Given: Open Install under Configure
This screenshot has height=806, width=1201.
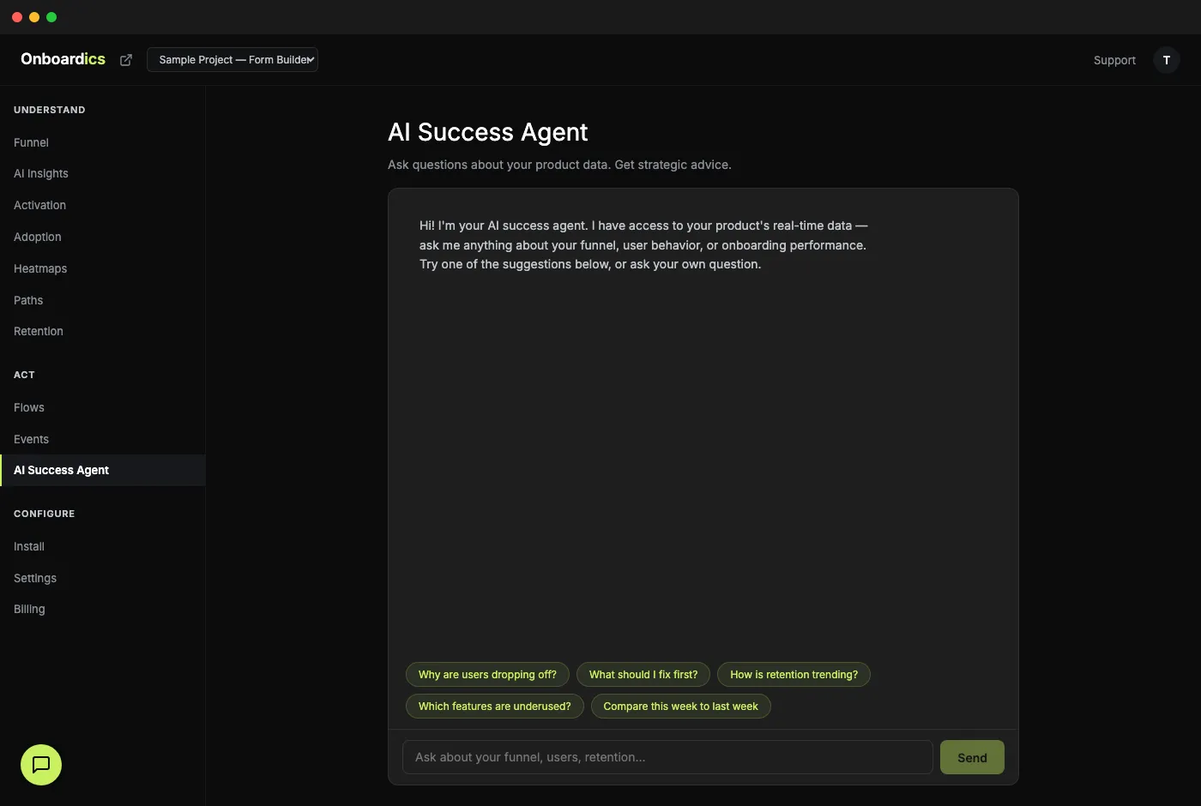Looking at the screenshot, I should pos(28,546).
